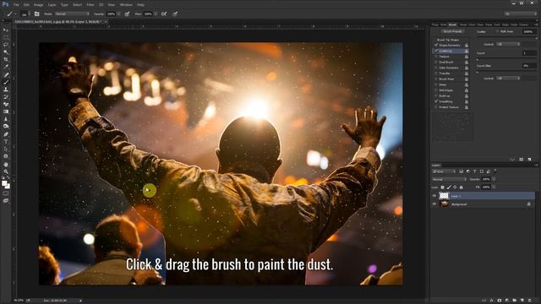Click the Brush Presets button
This screenshot has height=304, width=541.
(452, 31)
